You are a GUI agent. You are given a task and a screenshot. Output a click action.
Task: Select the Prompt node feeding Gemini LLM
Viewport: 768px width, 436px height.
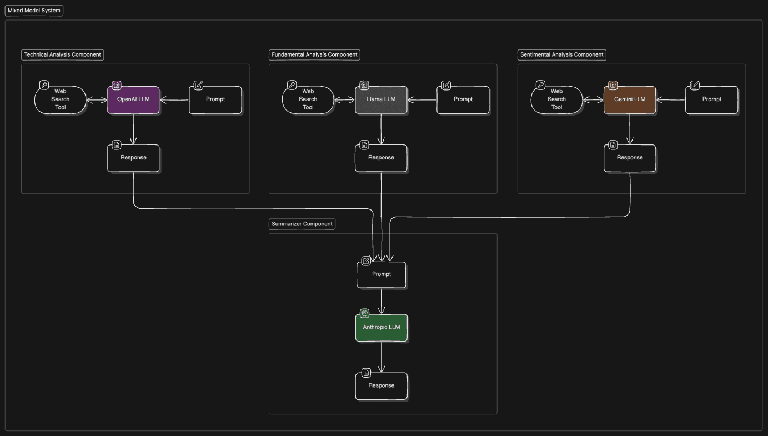(712, 99)
